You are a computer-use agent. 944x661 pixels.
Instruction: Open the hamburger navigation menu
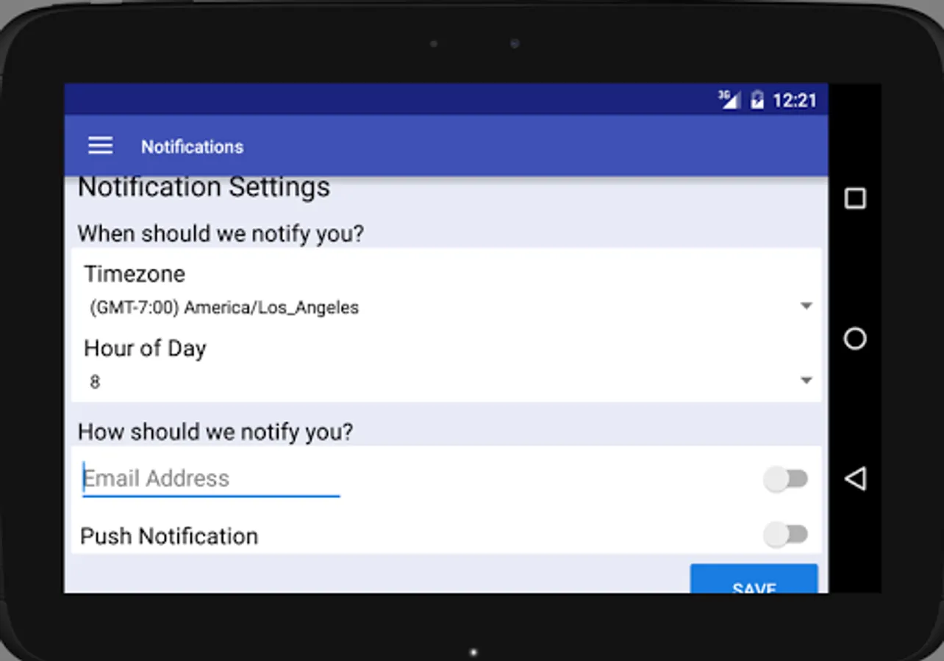click(101, 145)
